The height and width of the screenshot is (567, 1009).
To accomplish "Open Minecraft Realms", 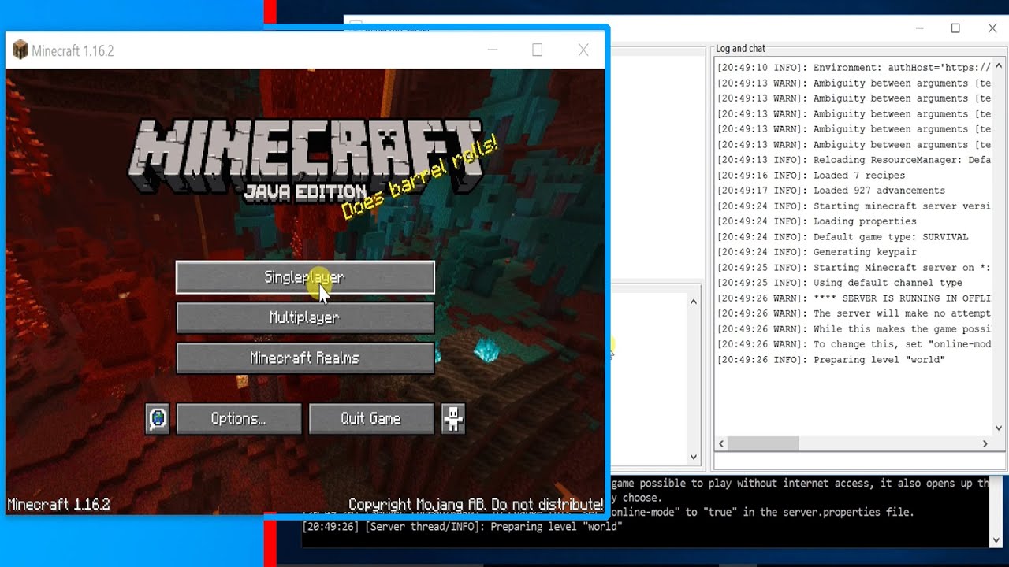I will 305,358.
